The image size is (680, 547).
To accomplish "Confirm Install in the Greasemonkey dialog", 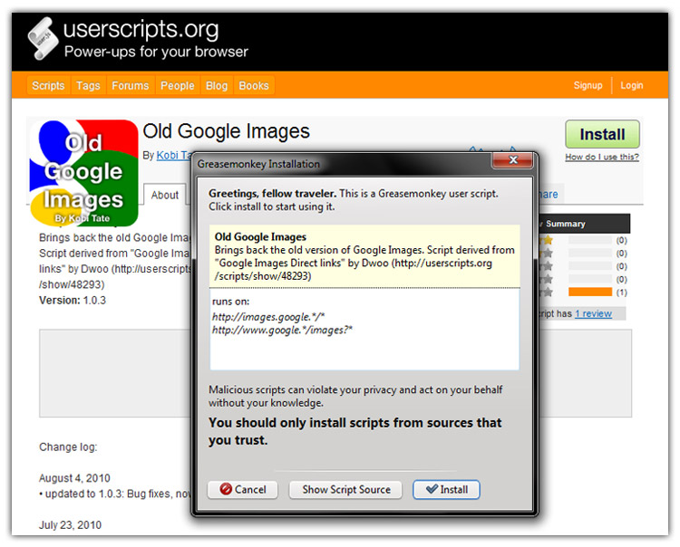I will [x=446, y=489].
